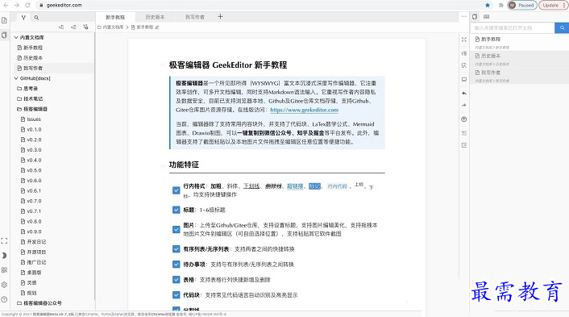The height and width of the screenshot is (317, 569).
Task: Click the find-replace icon in right toolbar
Action: tap(463, 65)
